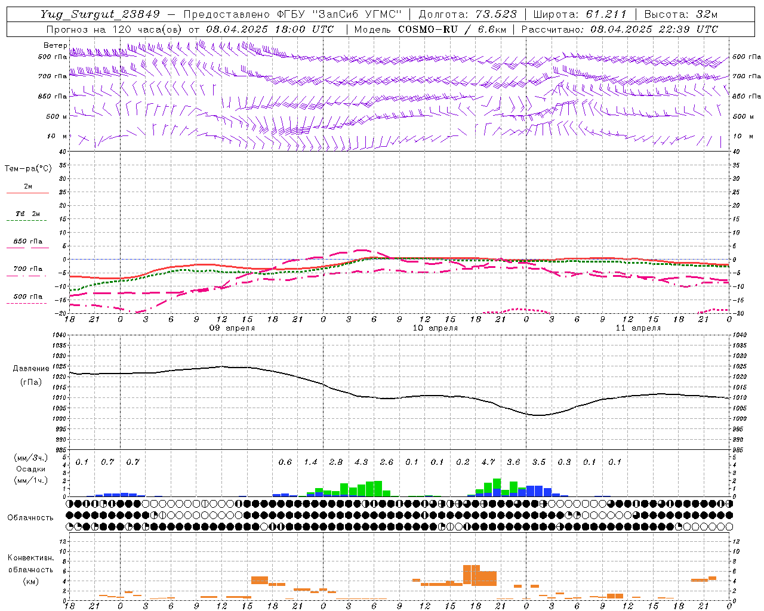The height and width of the screenshot is (611, 764).
Task: Click the 0.2 precipitation value
Action: pos(463,462)
